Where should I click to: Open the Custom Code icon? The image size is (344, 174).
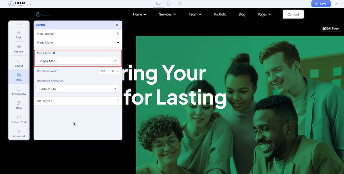(19, 117)
